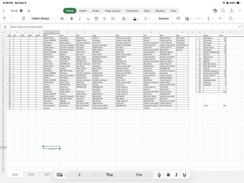
Task: Tap the Wi-Fi icon in status bar
Action: point(224,3)
